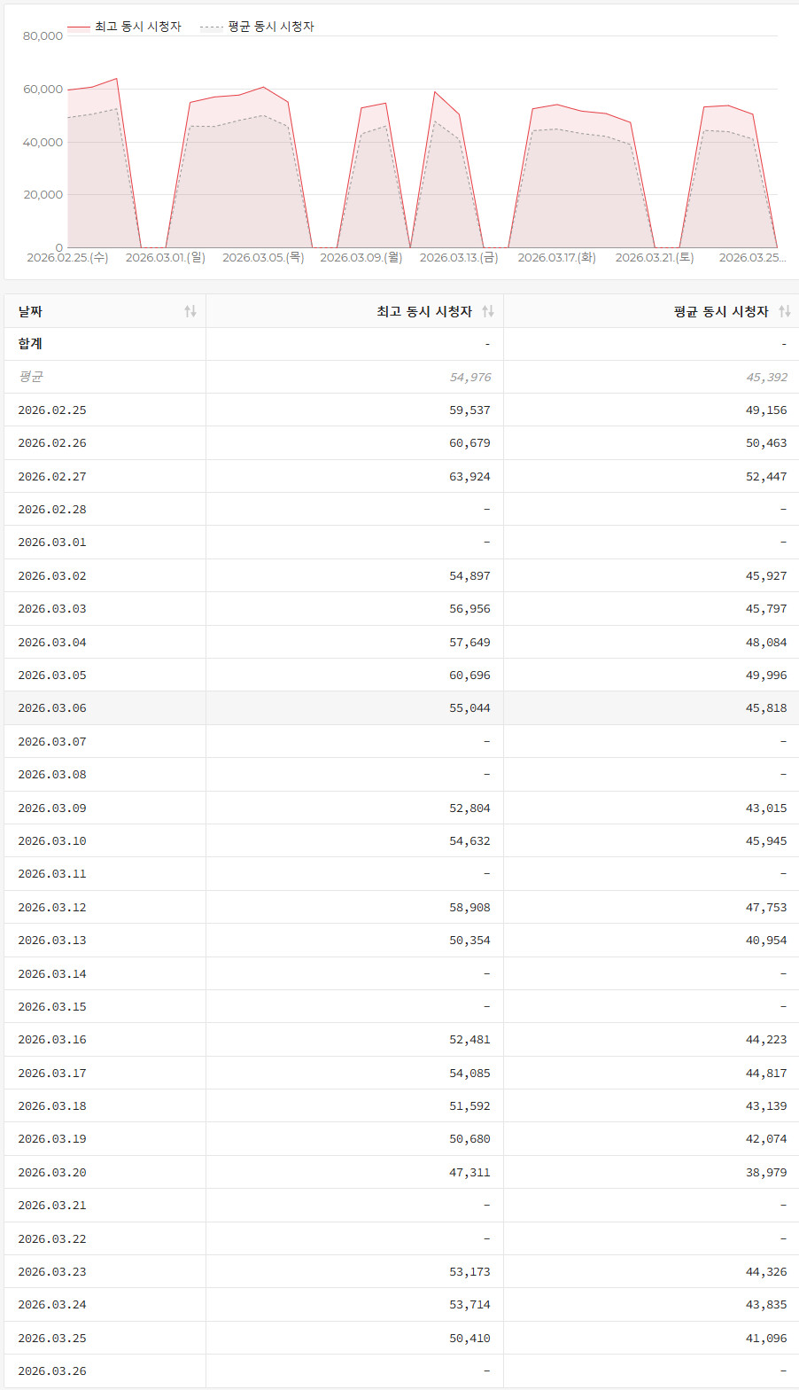Click the 2026.03.25 date row
This screenshot has height=1390, width=799.
(x=52, y=1338)
